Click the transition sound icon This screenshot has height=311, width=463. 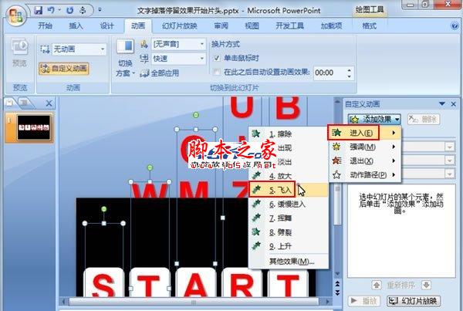(x=144, y=44)
